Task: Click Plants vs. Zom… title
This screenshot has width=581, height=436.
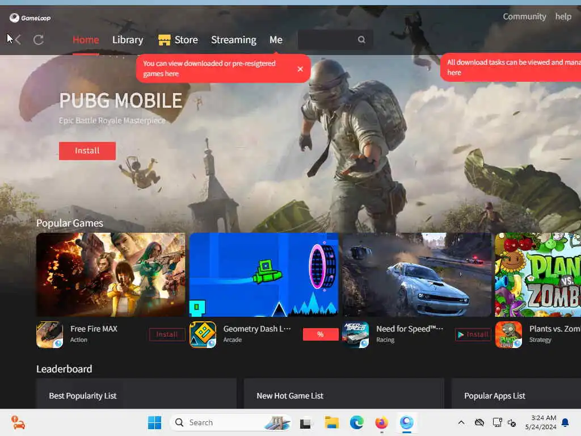Action: (x=555, y=329)
